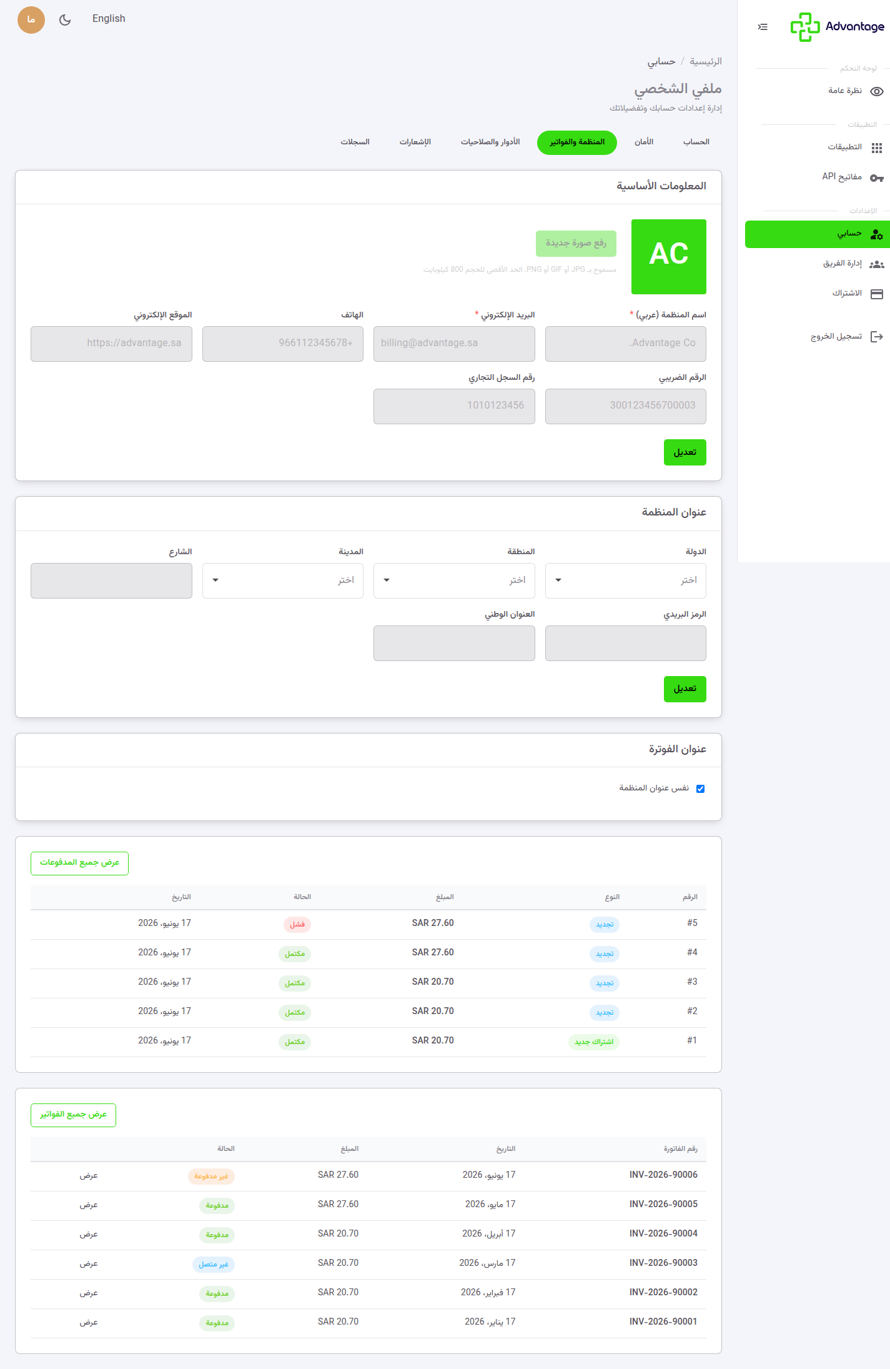Open the السجلات tab
890x1369 pixels.
[355, 142]
